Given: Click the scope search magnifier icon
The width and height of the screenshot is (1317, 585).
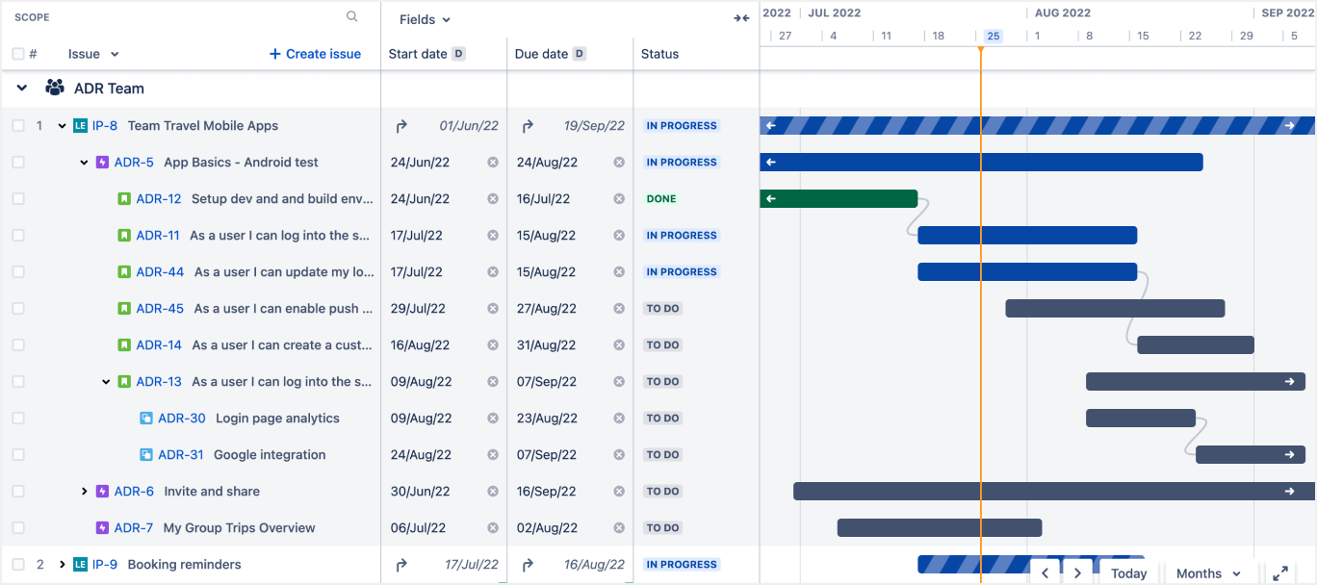Looking at the screenshot, I should tap(352, 16).
